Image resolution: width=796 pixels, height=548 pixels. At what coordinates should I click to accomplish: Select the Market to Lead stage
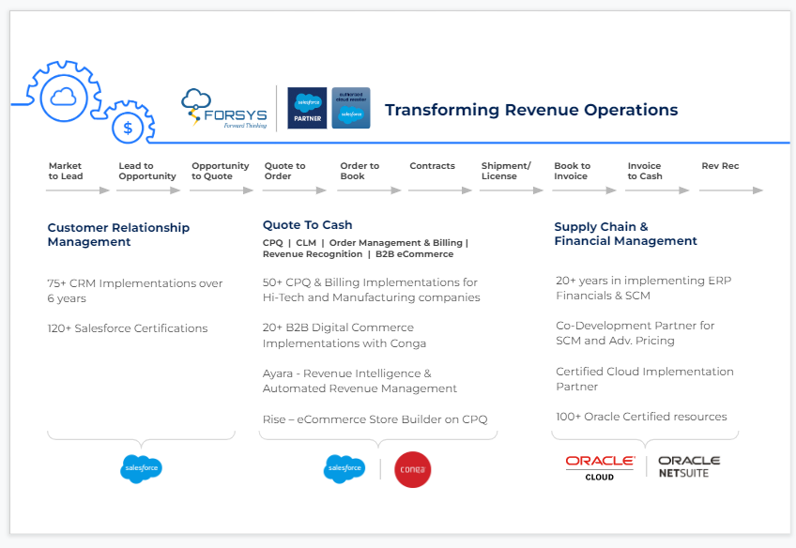tap(66, 171)
